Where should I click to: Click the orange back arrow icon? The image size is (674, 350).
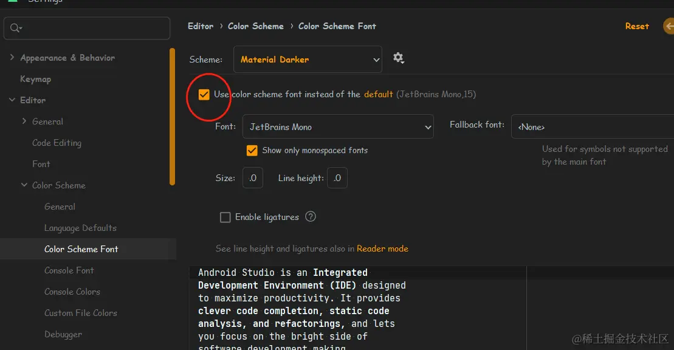tap(669, 26)
